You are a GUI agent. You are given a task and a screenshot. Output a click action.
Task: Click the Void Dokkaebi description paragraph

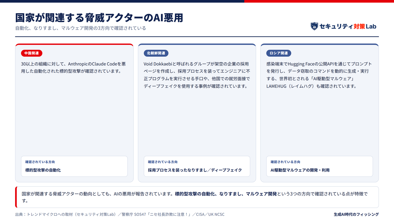(x=197, y=75)
